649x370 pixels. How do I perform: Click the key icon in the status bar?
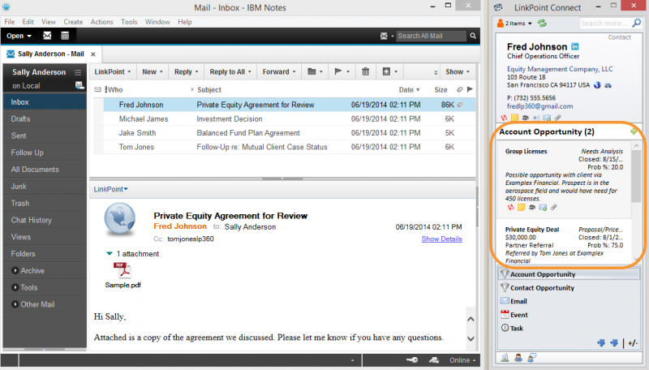click(412, 360)
